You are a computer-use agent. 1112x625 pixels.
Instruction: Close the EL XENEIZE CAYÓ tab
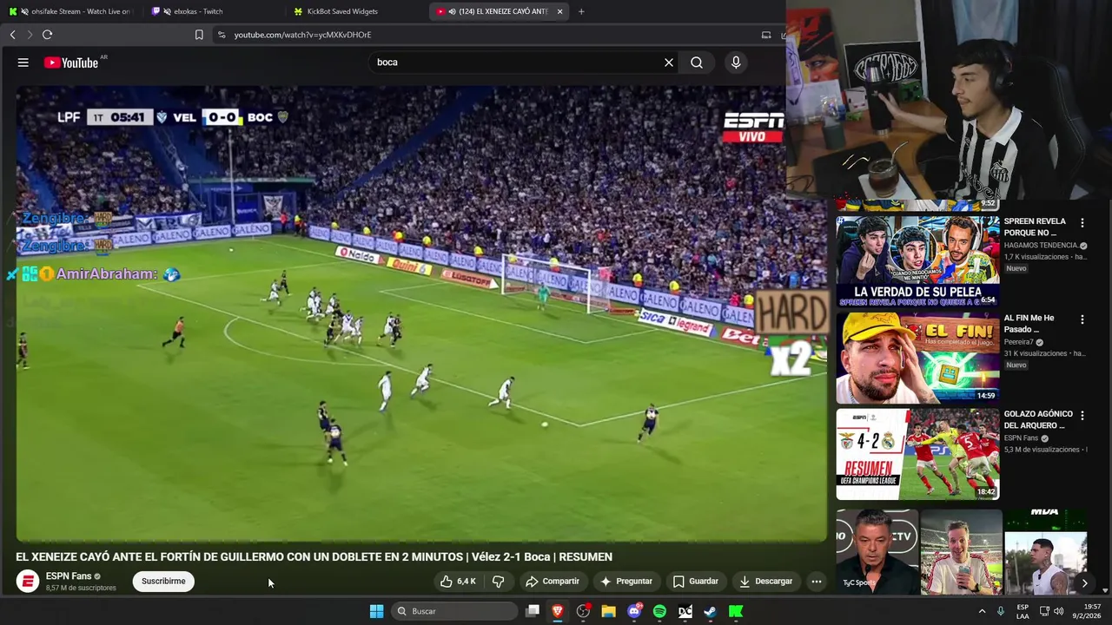point(559,11)
